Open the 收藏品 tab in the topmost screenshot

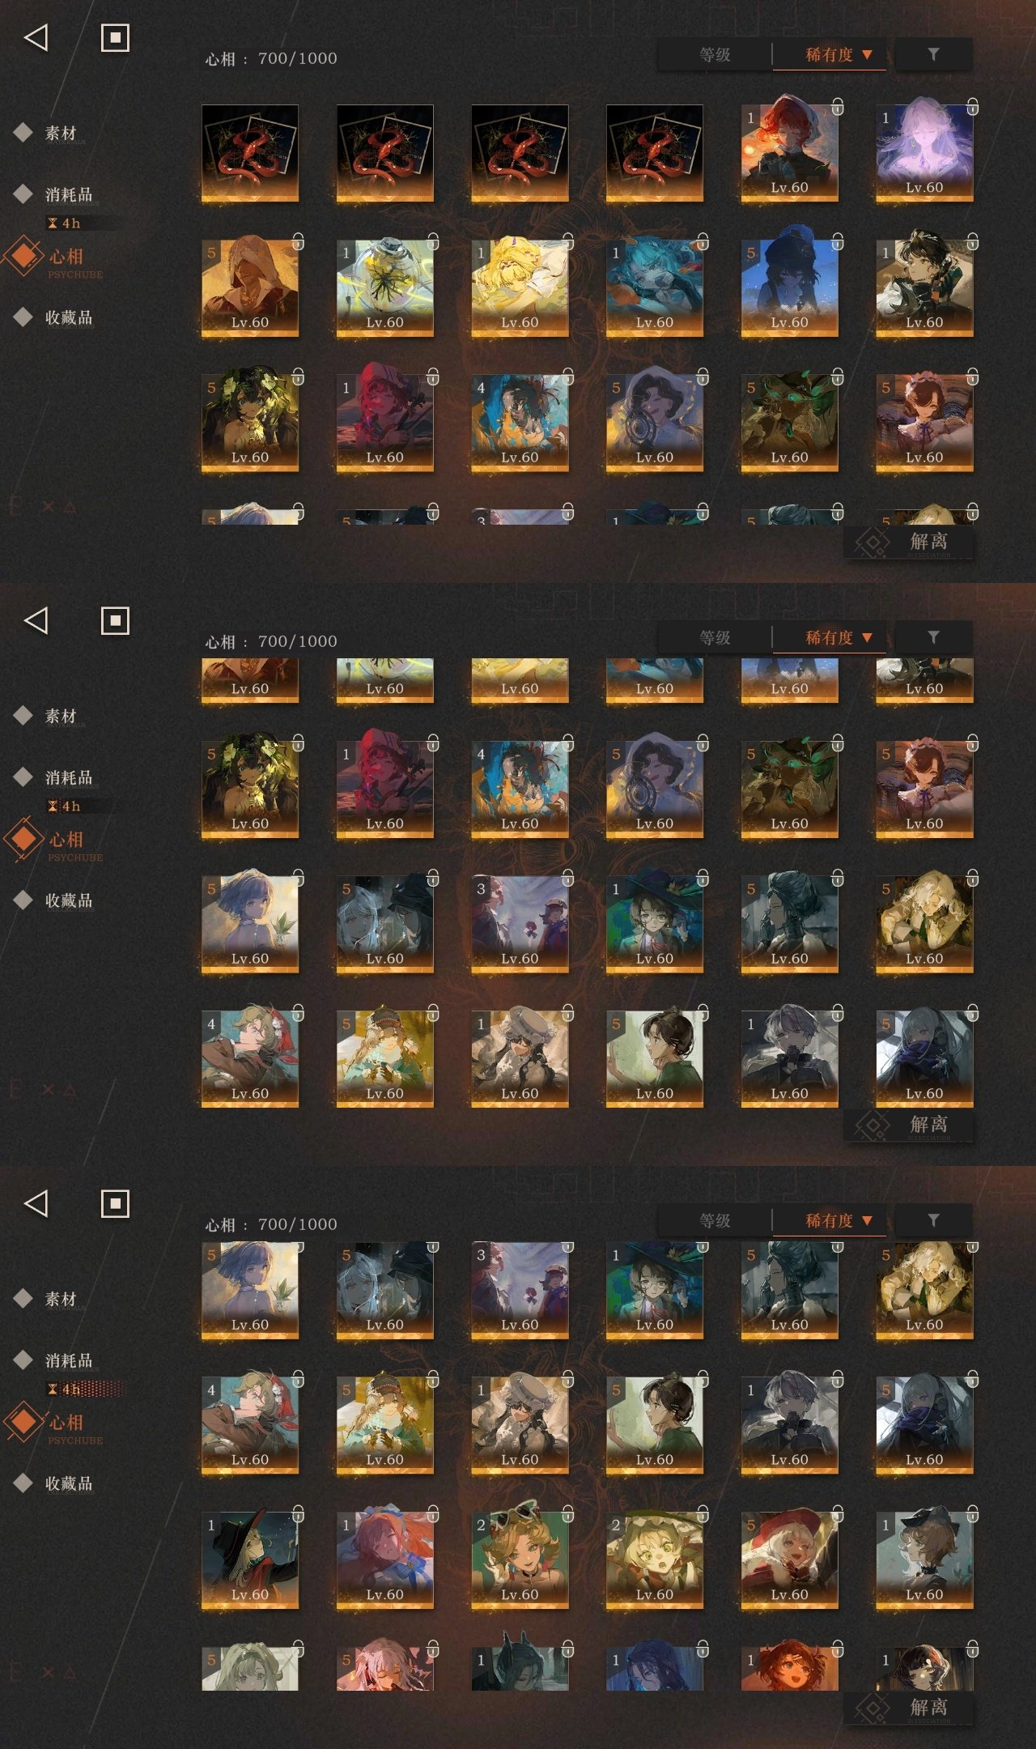pyautogui.click(x=69, y=317)
